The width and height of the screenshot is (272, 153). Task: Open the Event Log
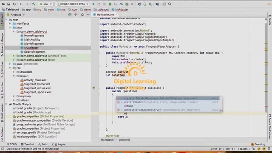[x=258, y=144]
